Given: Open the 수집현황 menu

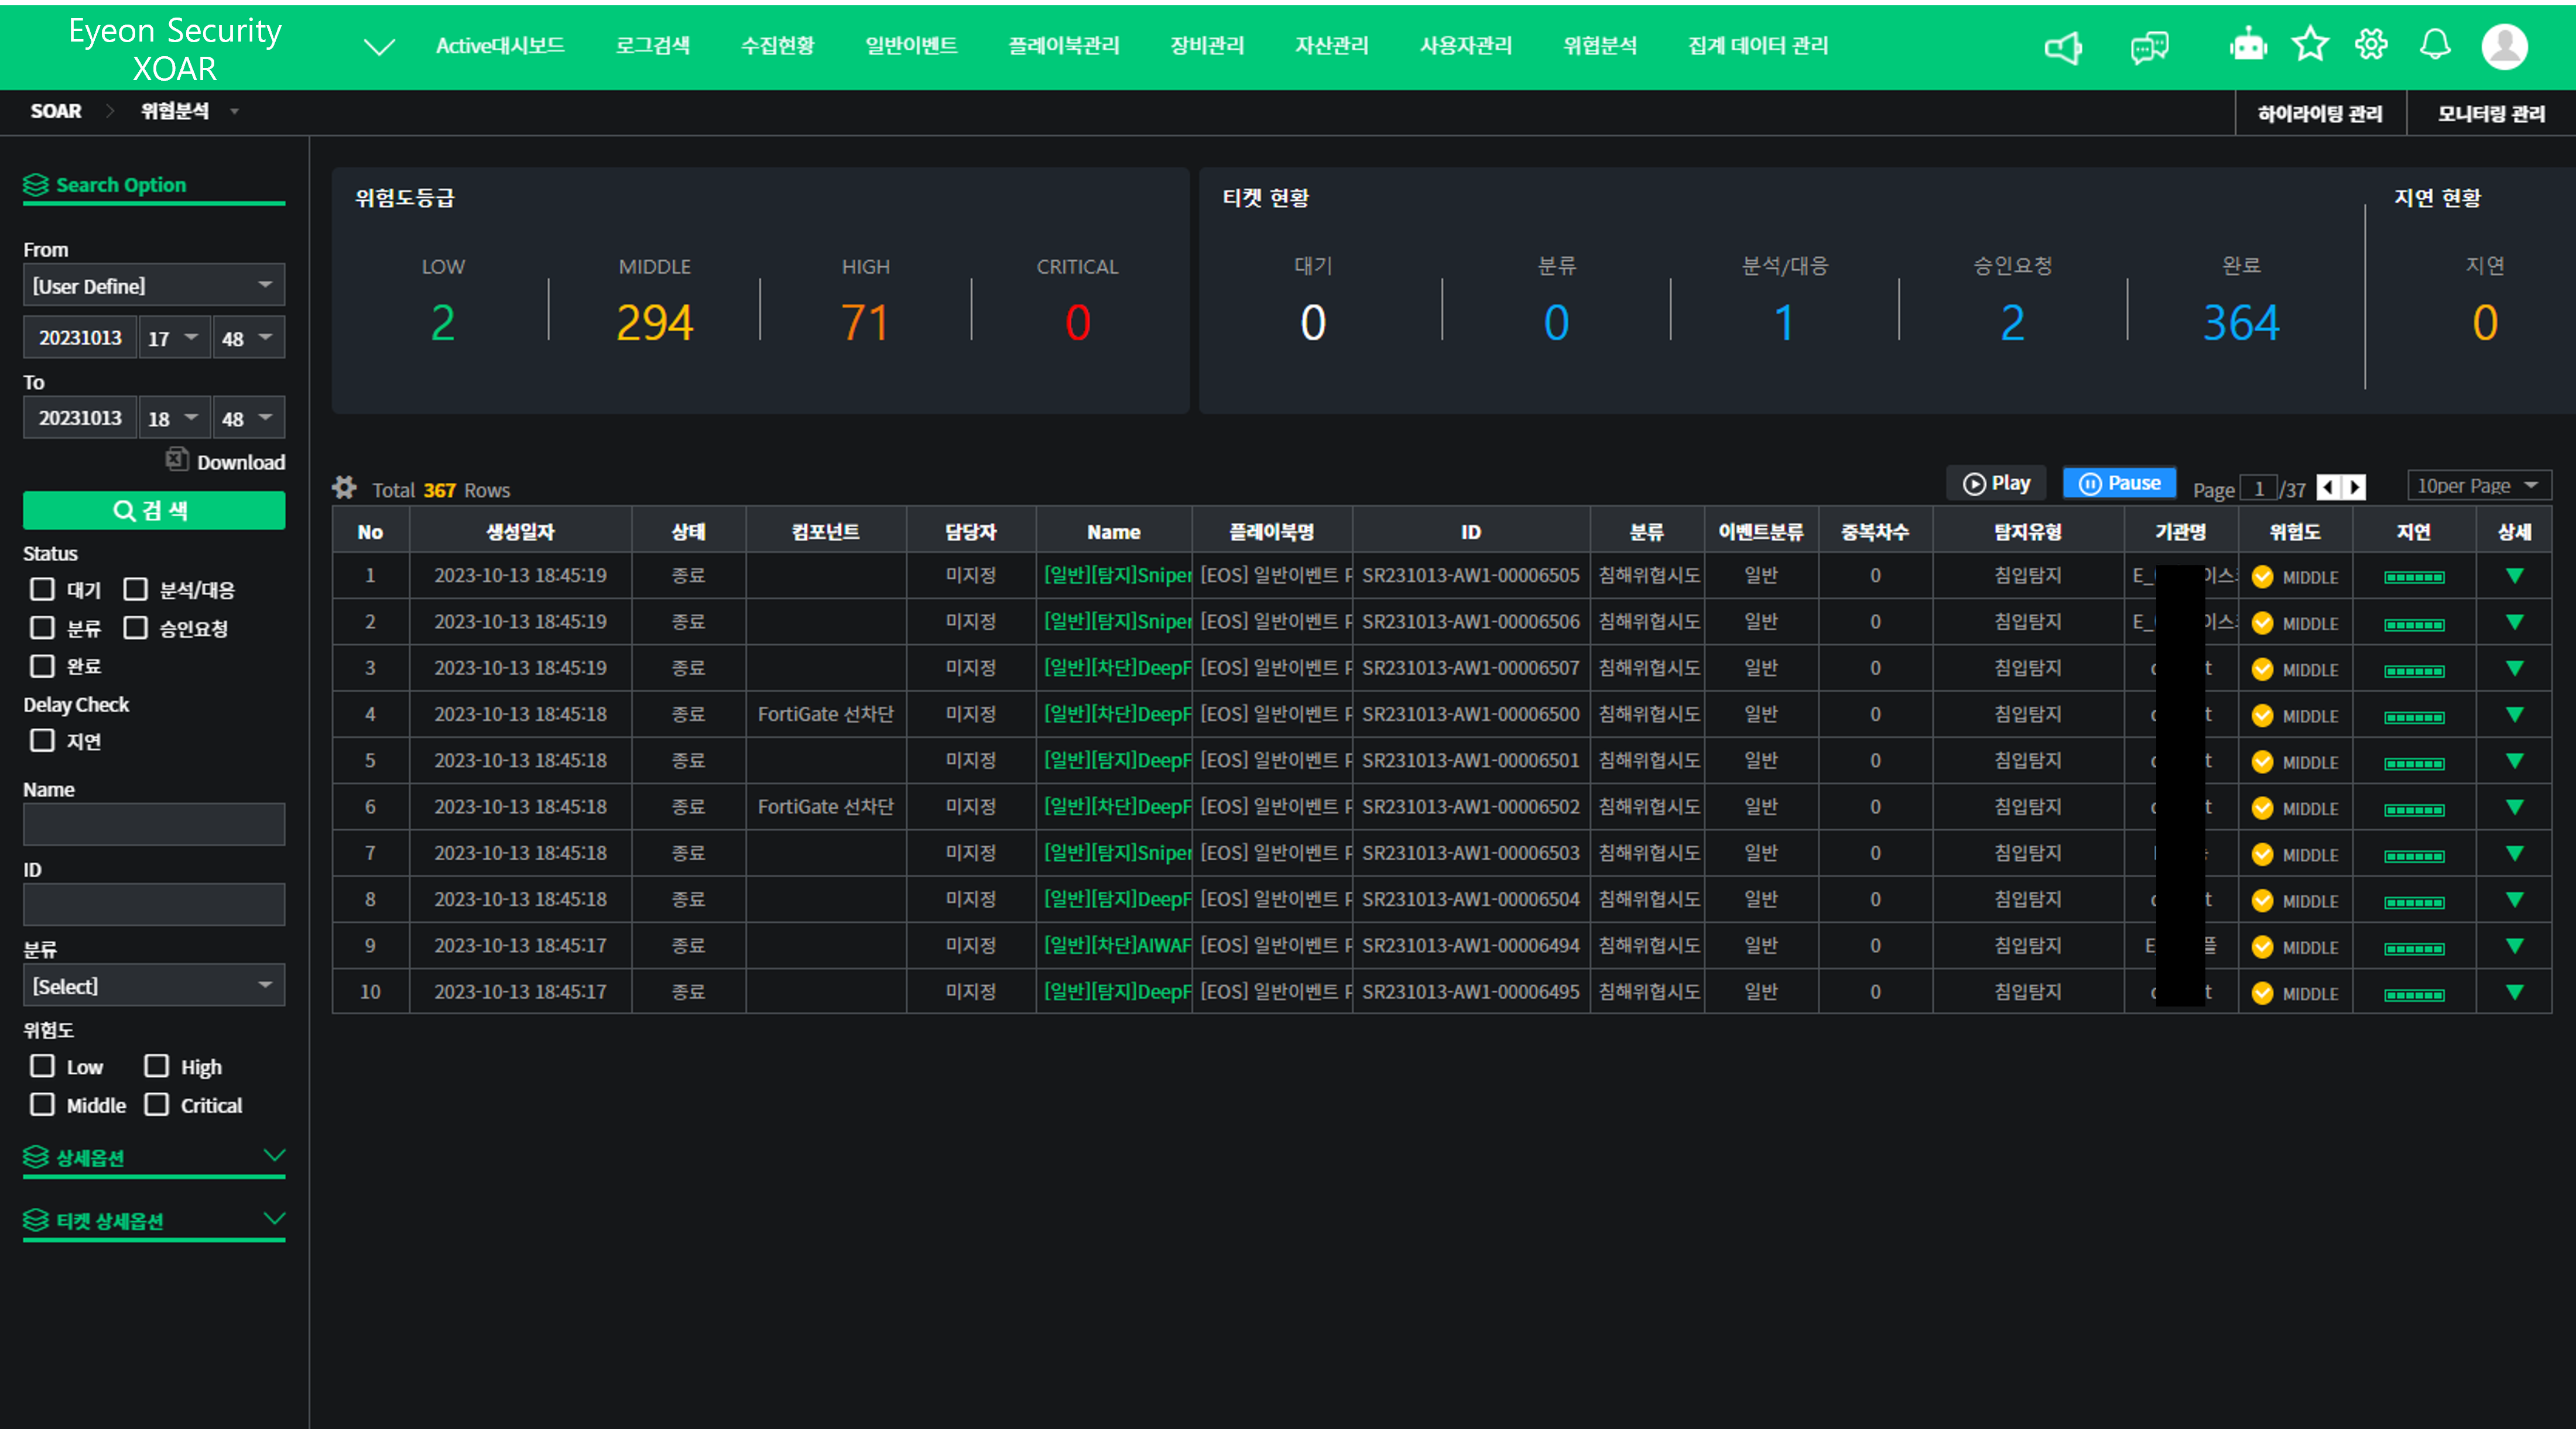Looking at the screenshot, I should tap(777, 45).
